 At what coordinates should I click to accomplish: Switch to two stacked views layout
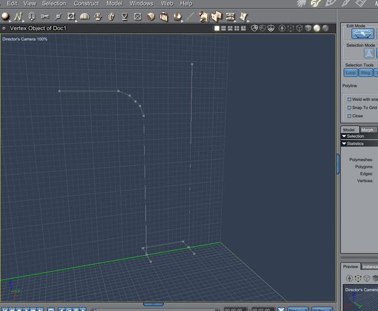coord(224,28)
